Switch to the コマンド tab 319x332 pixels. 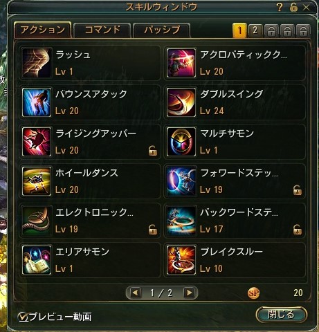[x=102, y=30]
